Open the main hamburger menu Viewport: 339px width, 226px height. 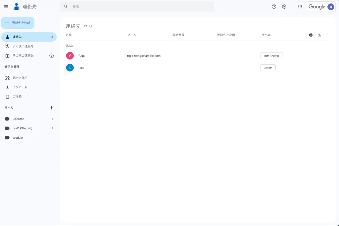6,6
